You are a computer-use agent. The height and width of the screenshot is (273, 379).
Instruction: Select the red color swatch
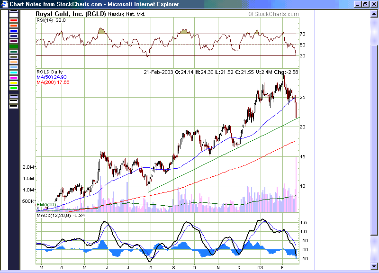pyautogui.click(x=14, y=20)
